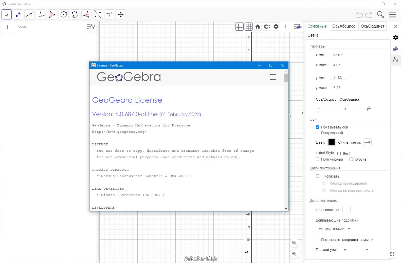401x263 pixels.
Task: Enable Полужирный checkbox beside Курсив
Action: [317, 159]
